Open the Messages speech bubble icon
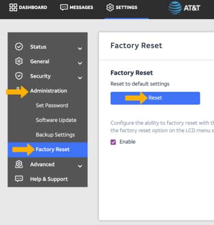The height and width of the screenshot is (225, 214). pos(64,7)
